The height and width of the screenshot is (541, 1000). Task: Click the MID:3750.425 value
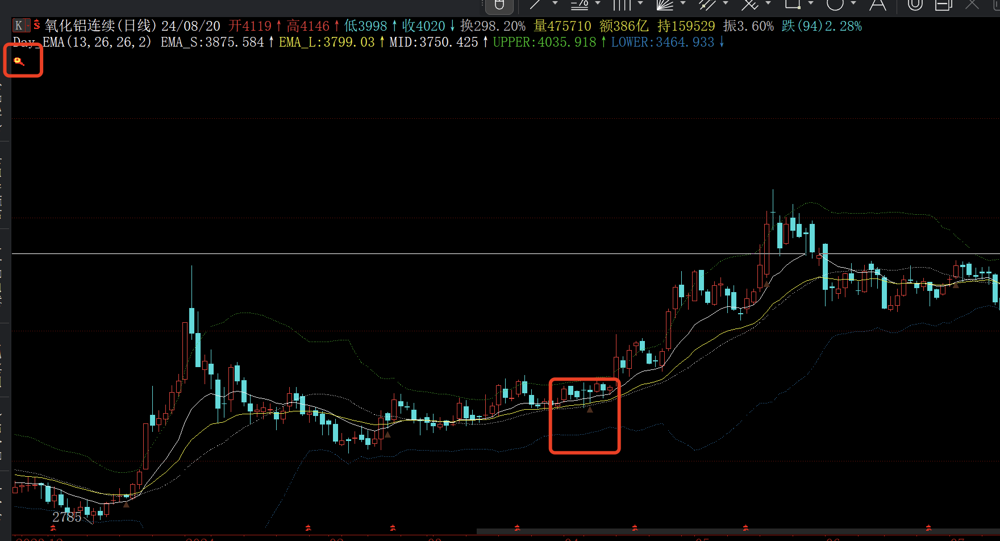pyautogui.click(x=434, y=43)
